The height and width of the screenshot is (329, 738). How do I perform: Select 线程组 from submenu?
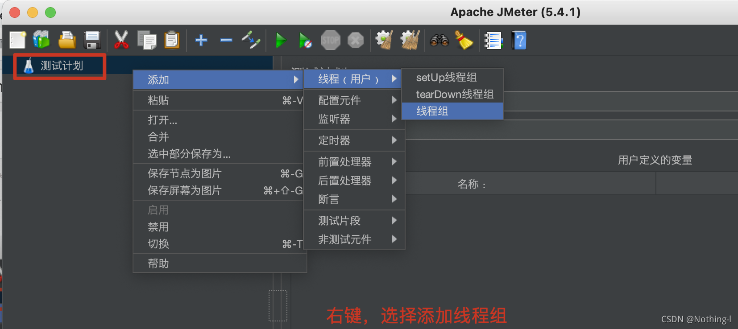[452, 111]
